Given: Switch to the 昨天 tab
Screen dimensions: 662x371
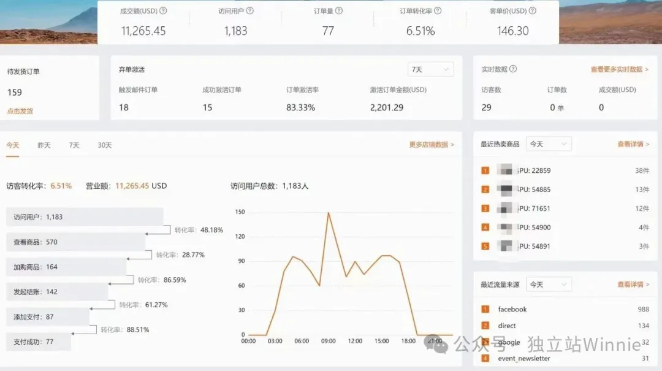Looking at the screenshot, I should point(43,145).
